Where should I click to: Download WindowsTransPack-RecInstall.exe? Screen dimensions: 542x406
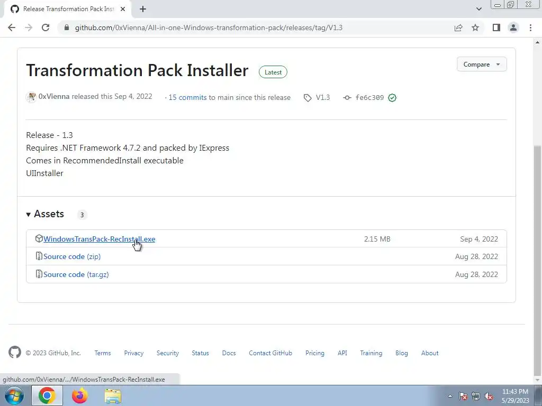click(99, 239)
